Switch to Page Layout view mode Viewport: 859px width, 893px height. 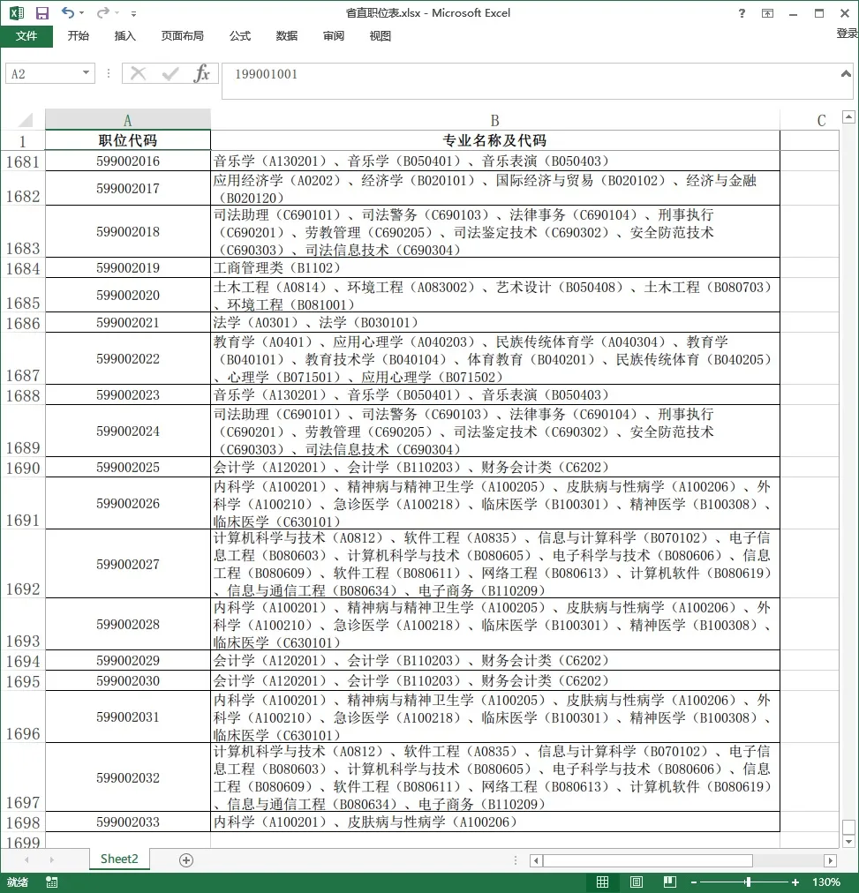[x=636, y=882]
